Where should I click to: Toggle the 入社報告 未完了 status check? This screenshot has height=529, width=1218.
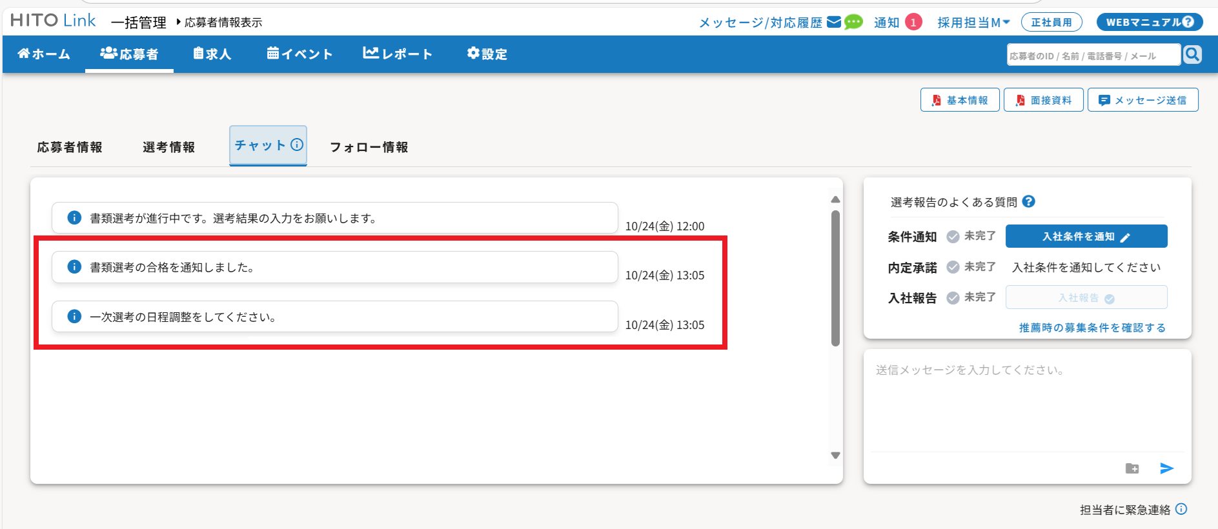coord(953,297)
